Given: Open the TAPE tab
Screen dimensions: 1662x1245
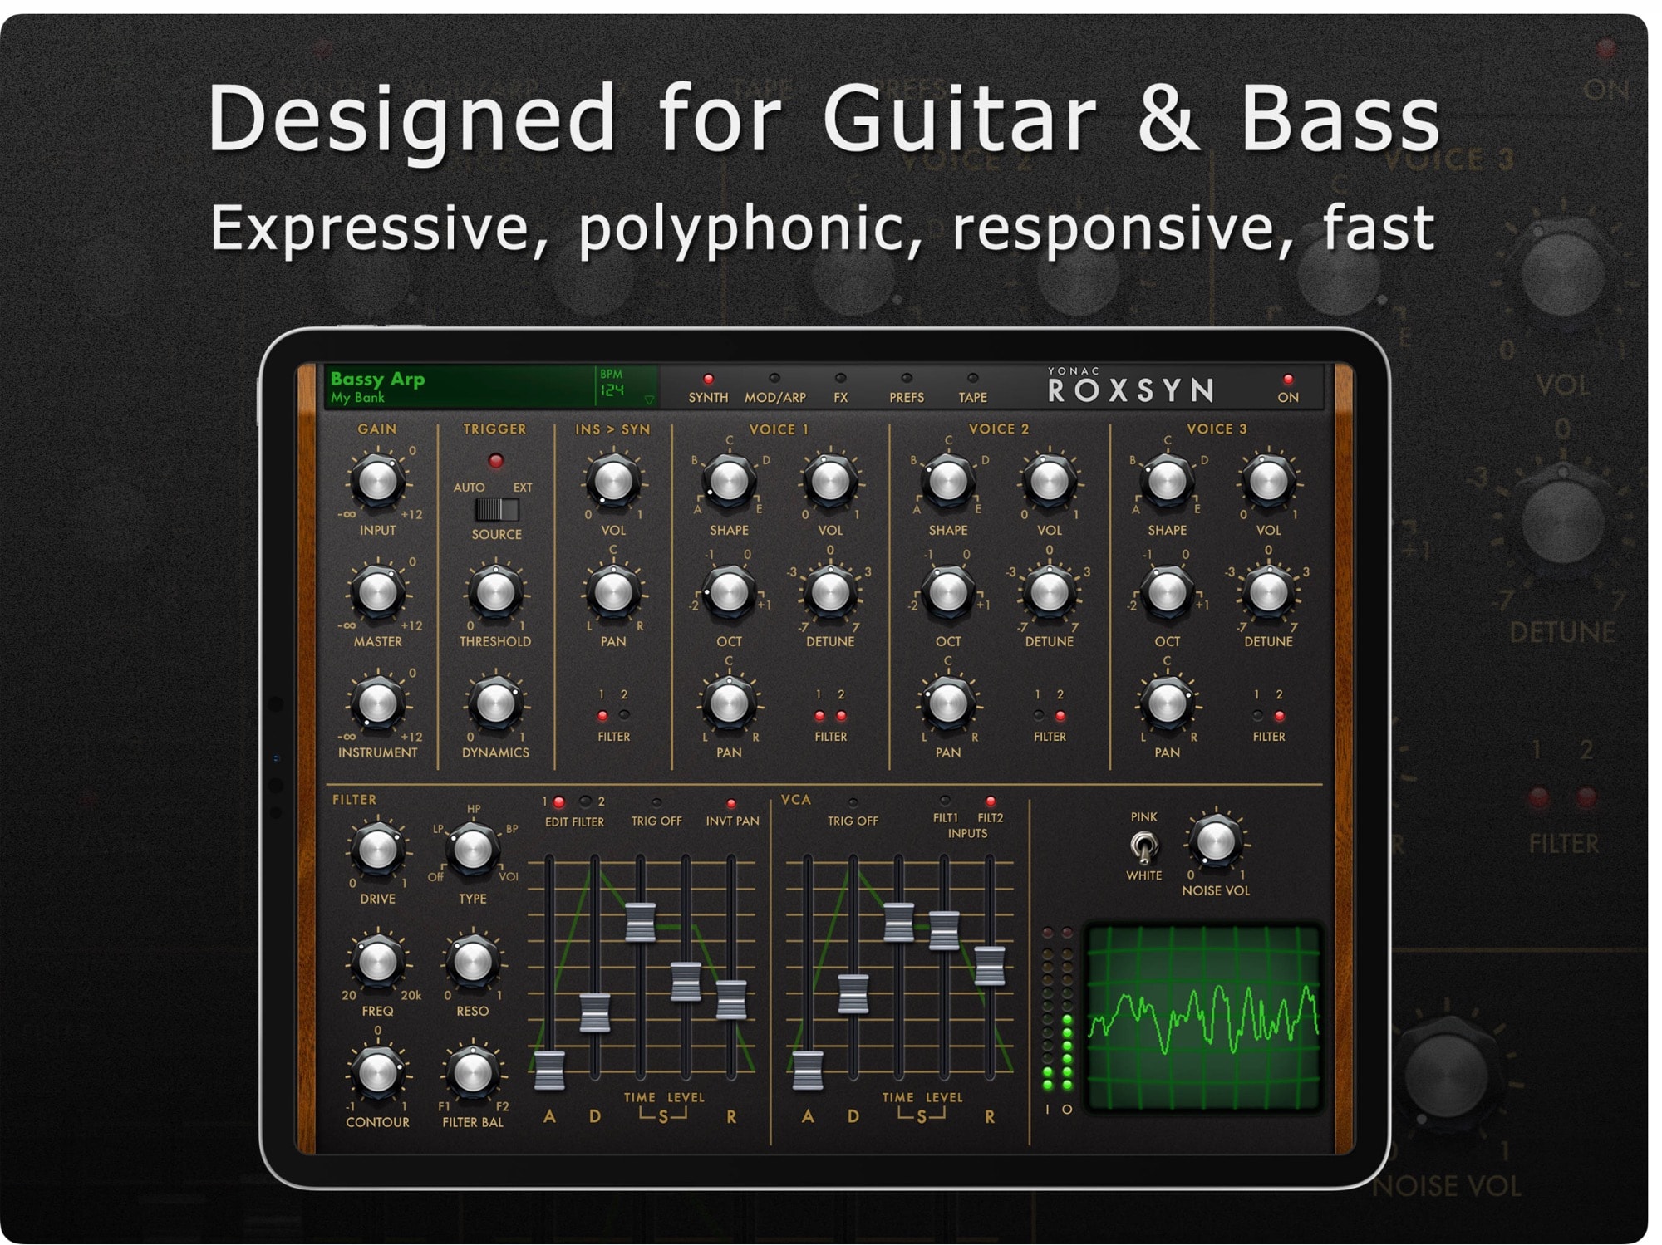Looking at the screenshot, I should coord(972,389).
